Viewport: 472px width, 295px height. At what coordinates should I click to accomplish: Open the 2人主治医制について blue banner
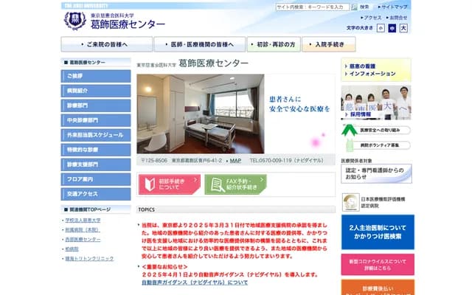point(378,232)
